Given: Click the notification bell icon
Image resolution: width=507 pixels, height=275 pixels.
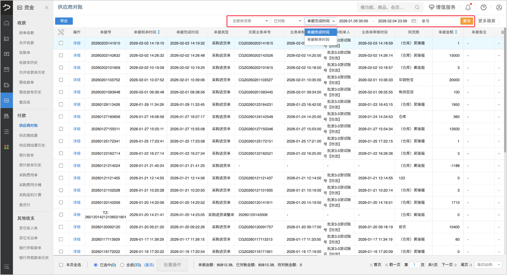Looking at the screenshot, I should point(468,7).
